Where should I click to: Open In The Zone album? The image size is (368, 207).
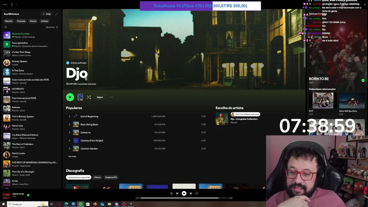point(31,72)
